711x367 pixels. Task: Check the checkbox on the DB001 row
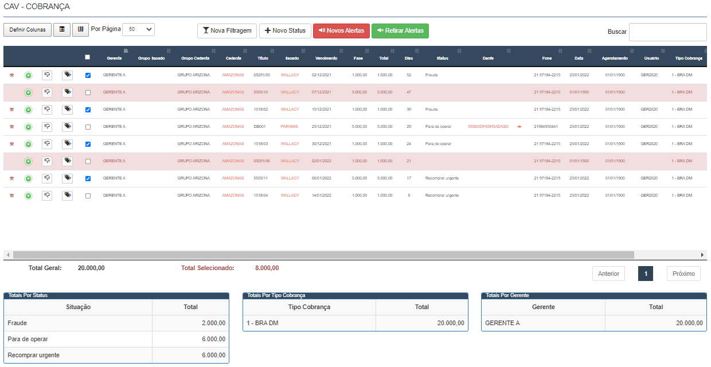tap(88, 127)
